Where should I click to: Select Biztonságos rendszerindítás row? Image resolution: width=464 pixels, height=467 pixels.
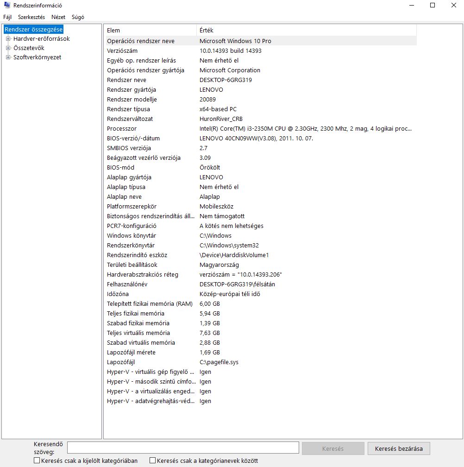(261, 216)
